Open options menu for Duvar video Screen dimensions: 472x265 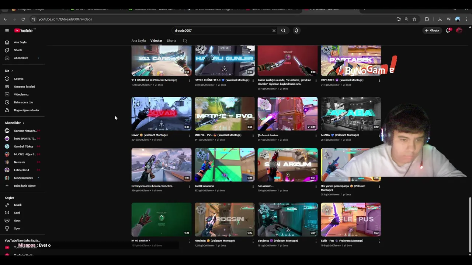190,135
